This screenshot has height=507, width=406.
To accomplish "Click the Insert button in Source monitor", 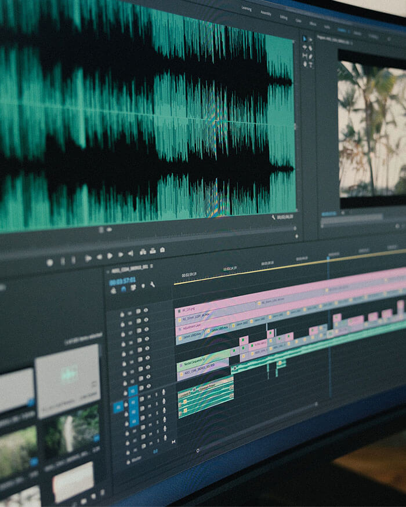I will [x=143, y=252].
